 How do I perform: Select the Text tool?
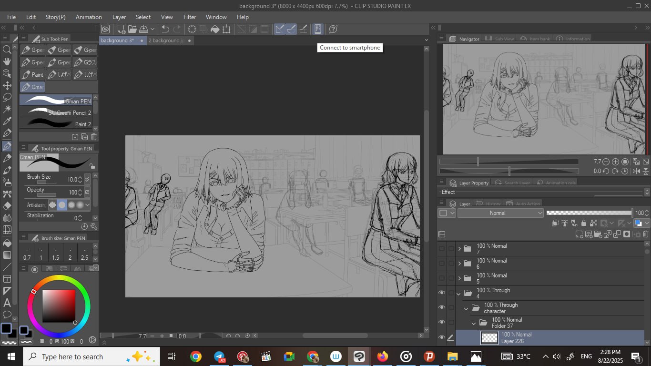(x=7, y=303)
